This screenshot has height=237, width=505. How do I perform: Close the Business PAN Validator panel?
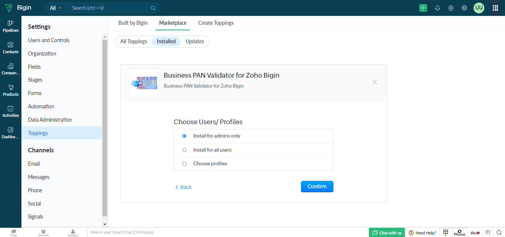pos(374,82)
